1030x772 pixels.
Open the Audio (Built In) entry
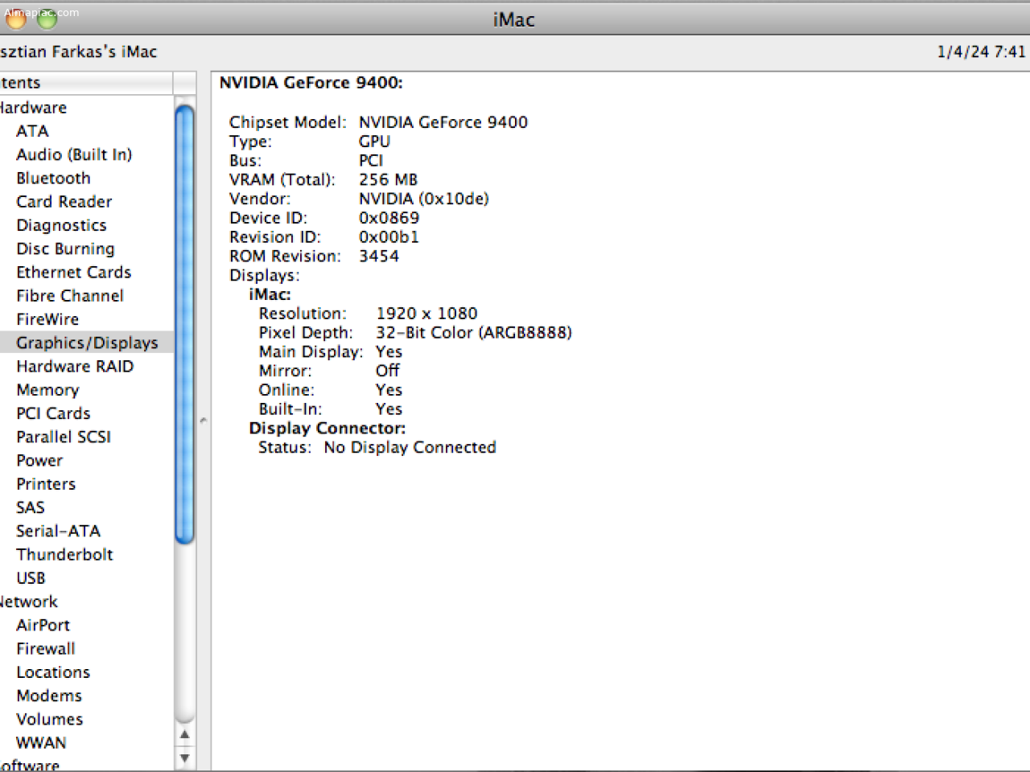[74, 154]
